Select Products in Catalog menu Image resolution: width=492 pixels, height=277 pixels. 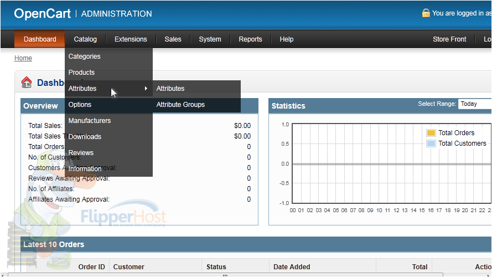(x=108, y=73)
